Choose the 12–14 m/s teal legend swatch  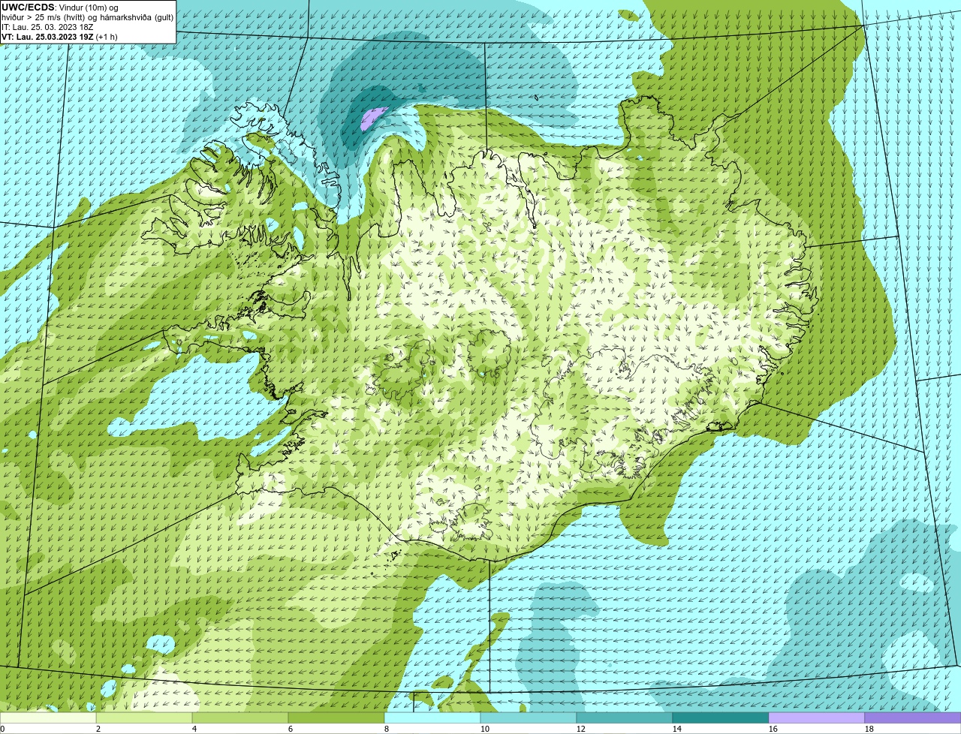point(625,717)
